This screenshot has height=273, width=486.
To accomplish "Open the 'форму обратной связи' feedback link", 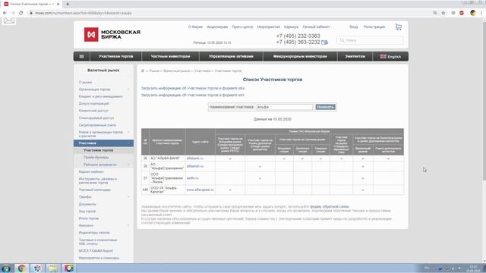I will coord(330,207).
